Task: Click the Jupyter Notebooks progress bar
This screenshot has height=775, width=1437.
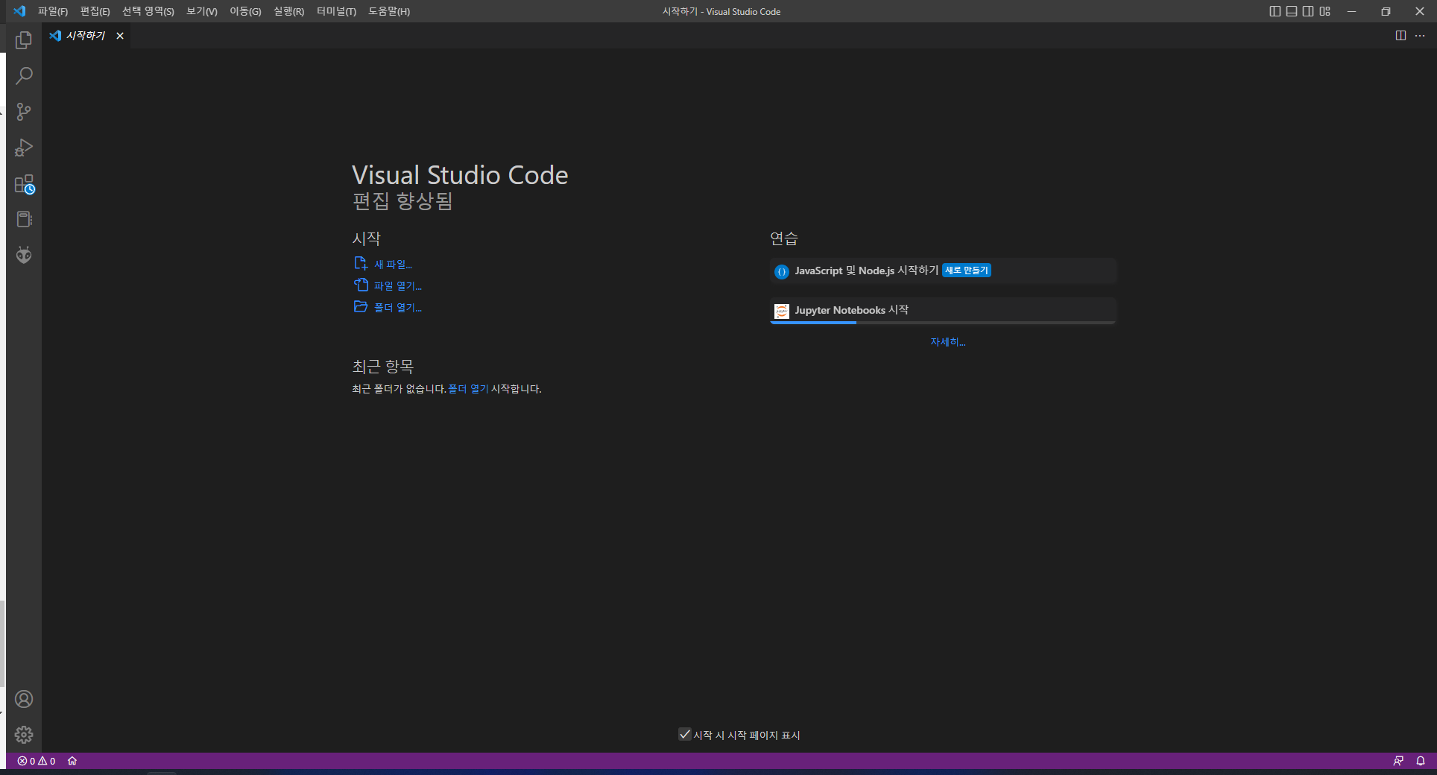Action: tap(943, 323)
